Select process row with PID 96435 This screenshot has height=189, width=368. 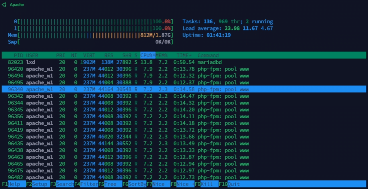[x=184, y=144]
